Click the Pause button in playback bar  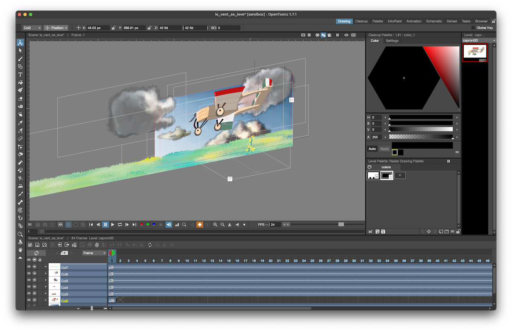tap(105, 225)
